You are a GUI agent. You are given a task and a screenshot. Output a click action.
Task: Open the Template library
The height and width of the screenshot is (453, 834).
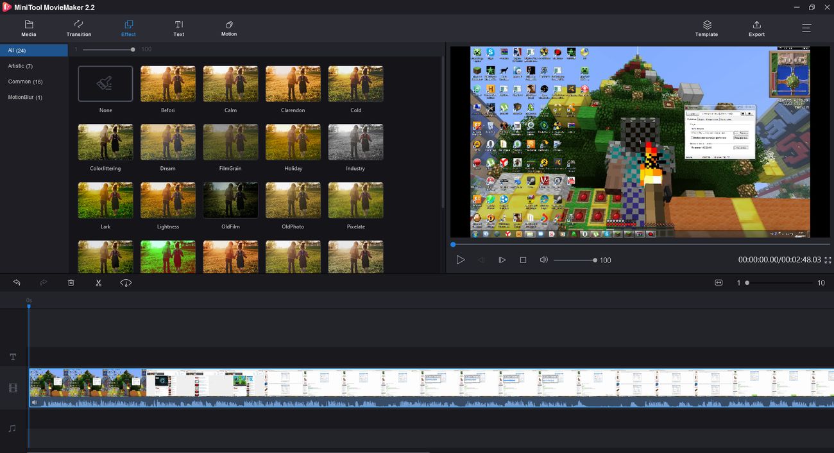click(706, 28)
